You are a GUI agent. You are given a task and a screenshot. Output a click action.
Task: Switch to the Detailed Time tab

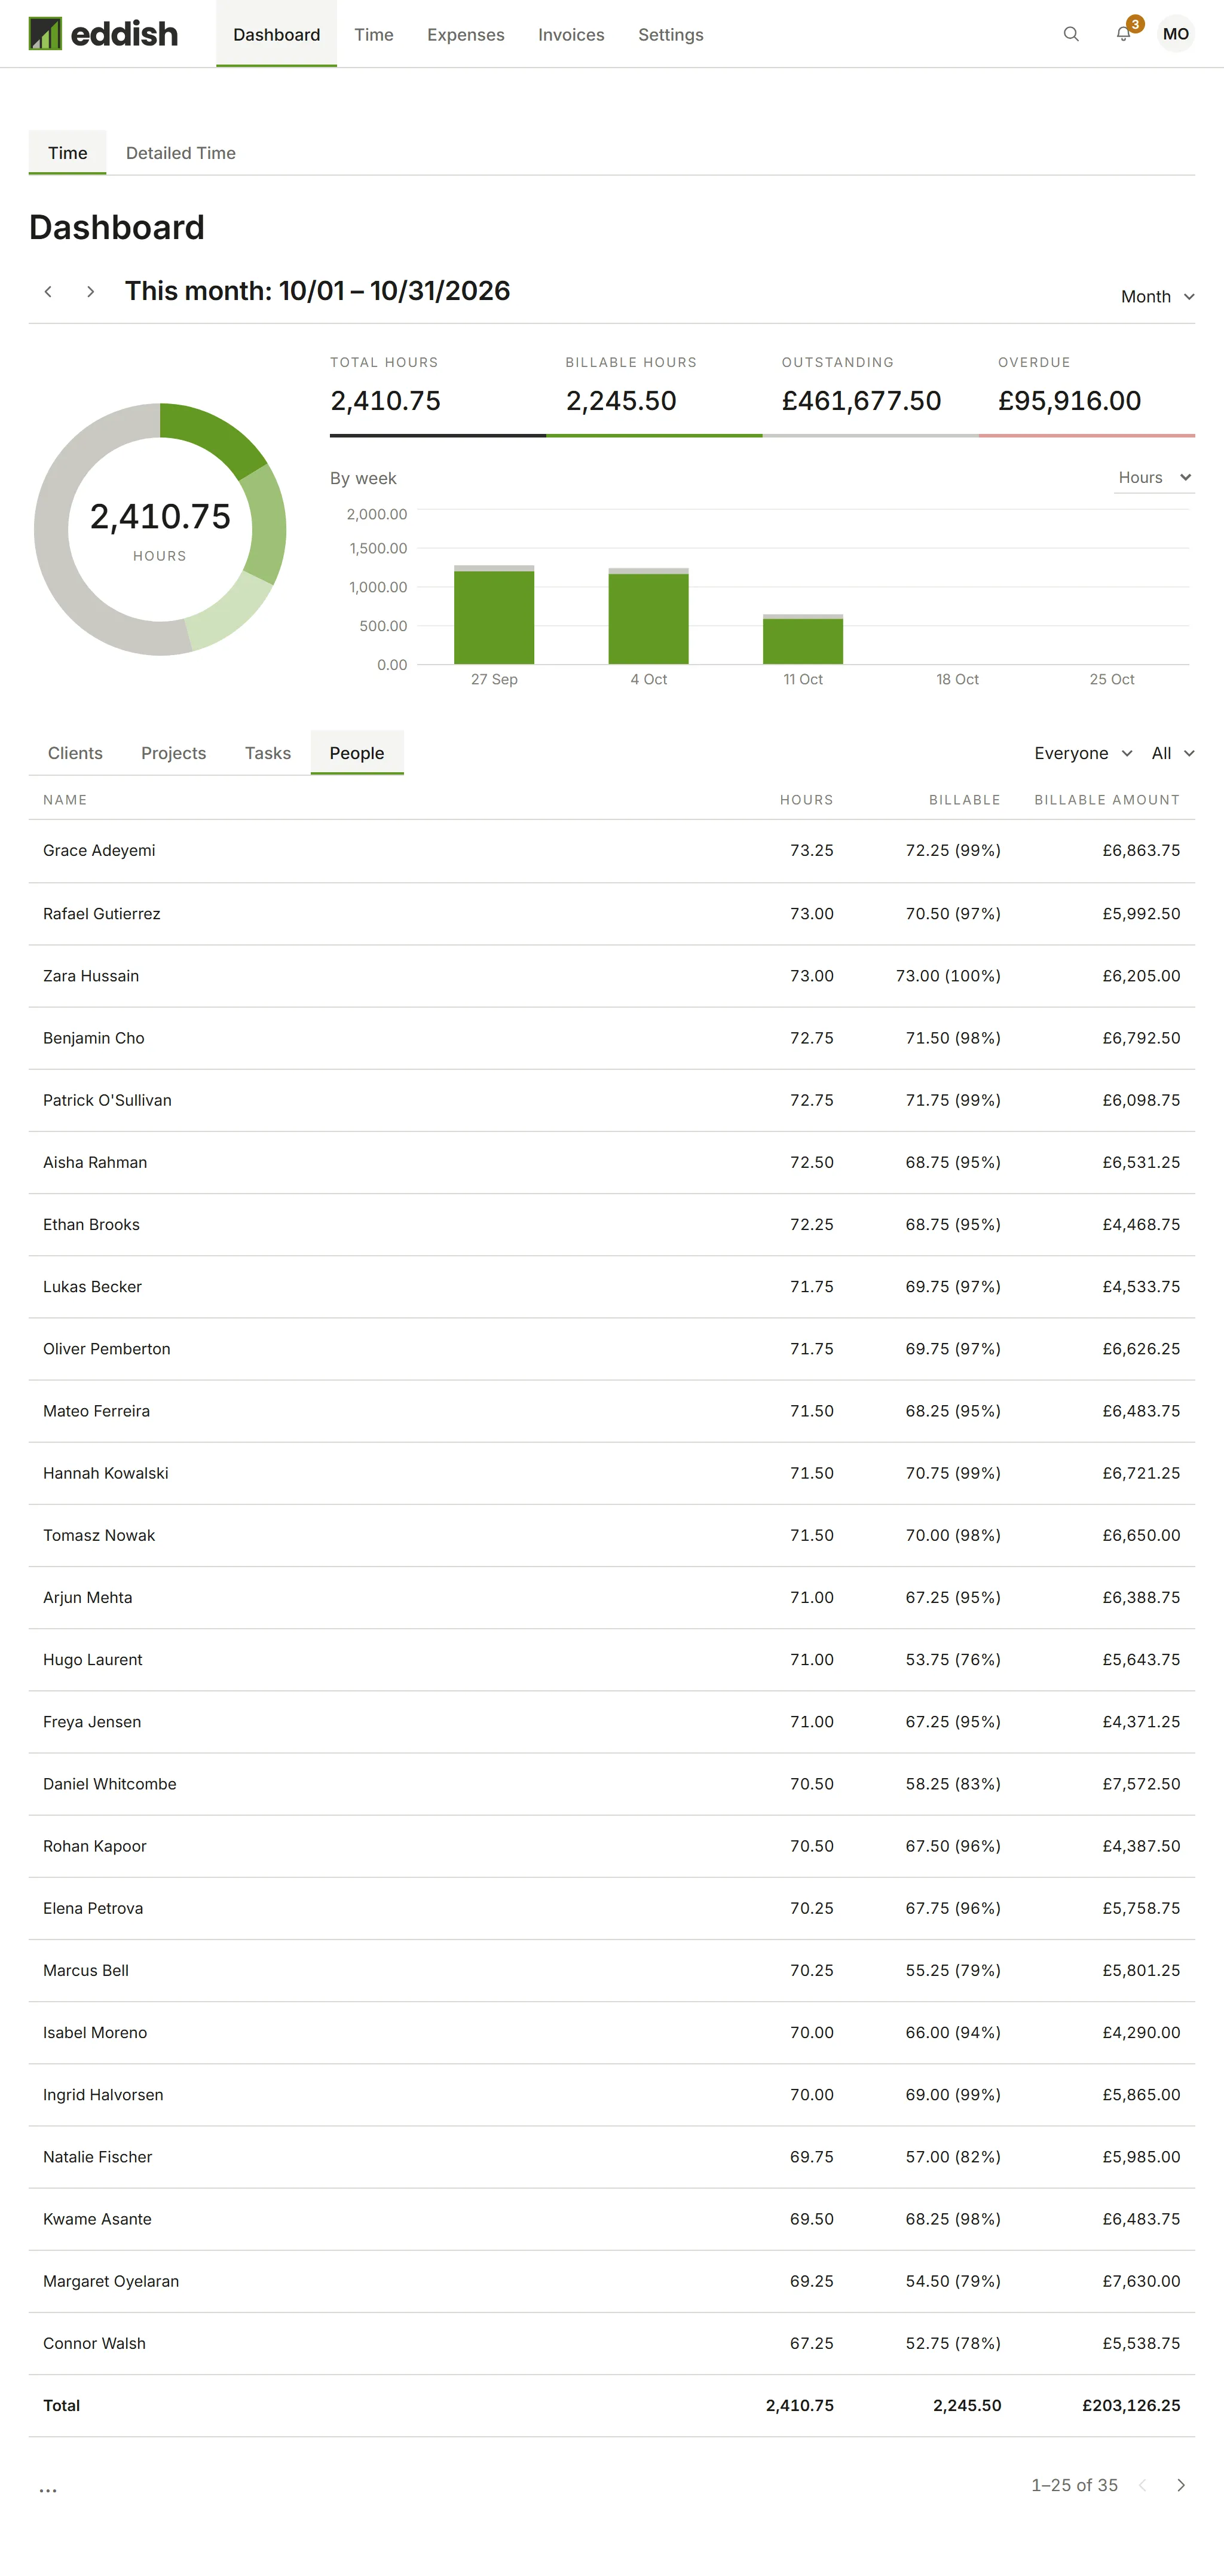pos(181,153)
